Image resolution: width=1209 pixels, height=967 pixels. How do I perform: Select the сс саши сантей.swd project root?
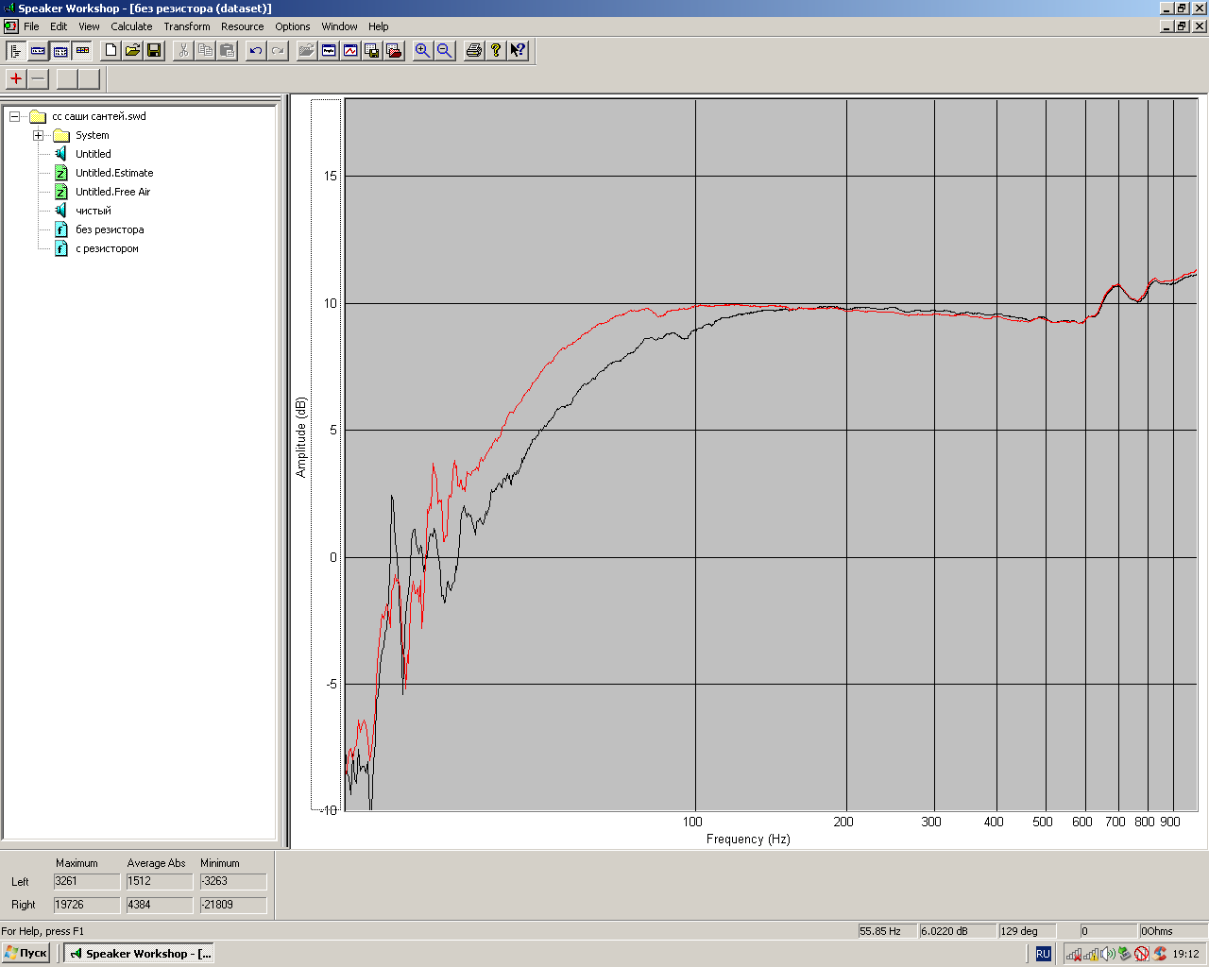point(99,116)
